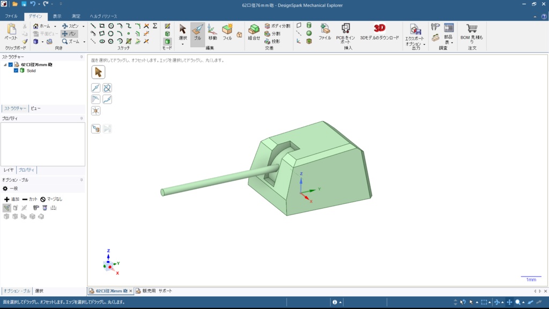Click the Split (分割) button

pyautogui.click(x=272, y=34)
